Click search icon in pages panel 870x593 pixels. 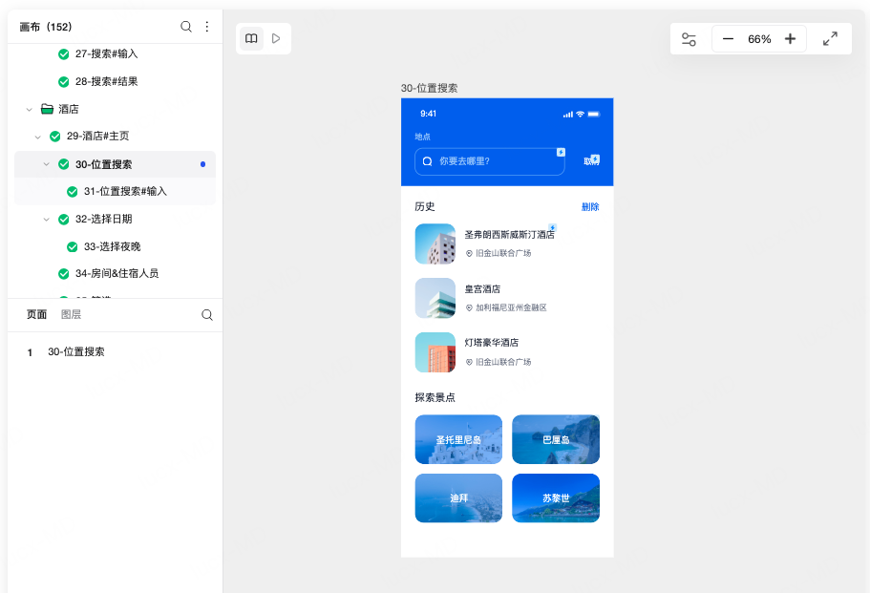[x=207, y=315]
